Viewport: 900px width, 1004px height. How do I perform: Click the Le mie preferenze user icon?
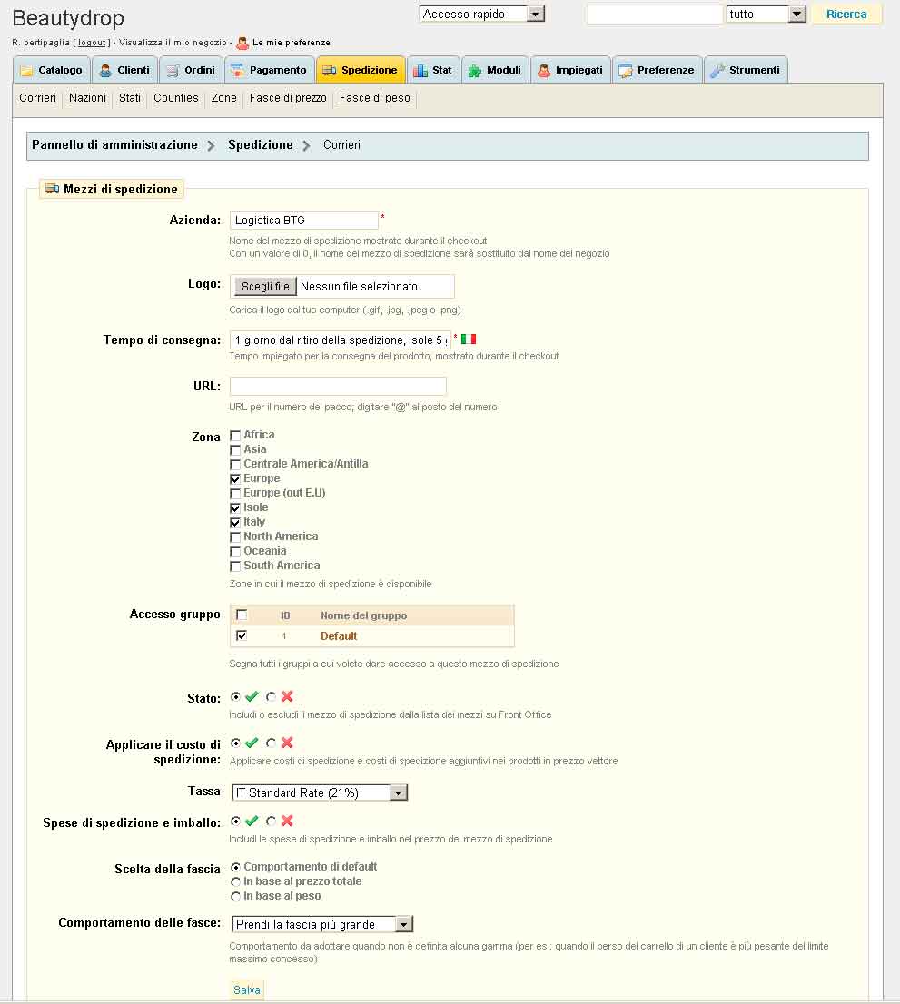coord(242,43)
